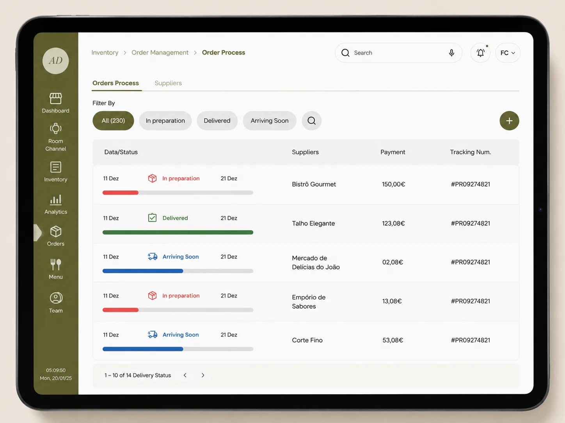Image resolution: width=565 pixels, height=423 pixels.
Task: Open the Menu fork and spoon icon
Action: pos(56,264)
